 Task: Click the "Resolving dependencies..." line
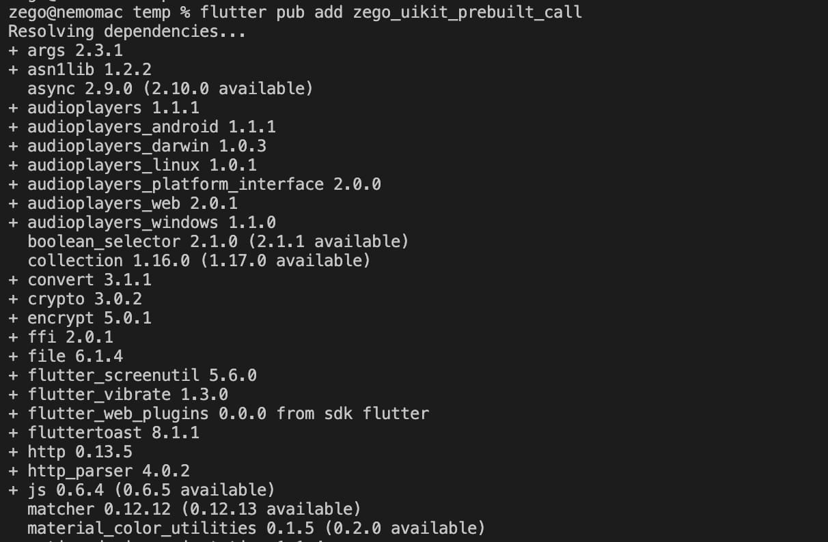pyautogui.click(x=127, y=31)
